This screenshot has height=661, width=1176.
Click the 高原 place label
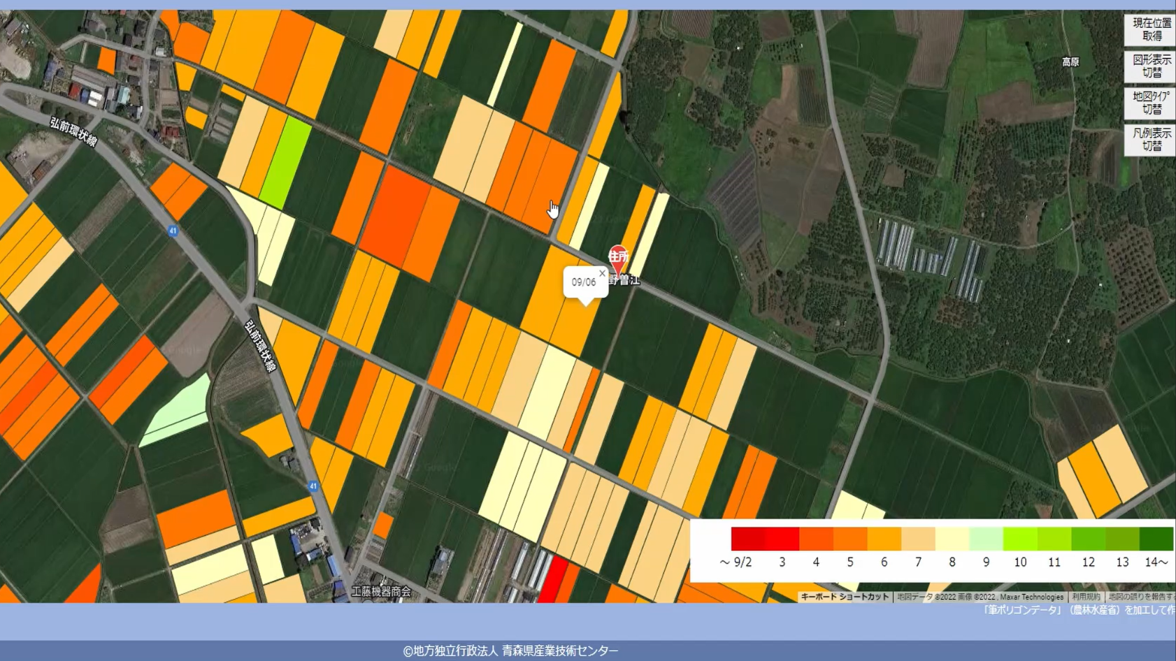coord(1070,62)
